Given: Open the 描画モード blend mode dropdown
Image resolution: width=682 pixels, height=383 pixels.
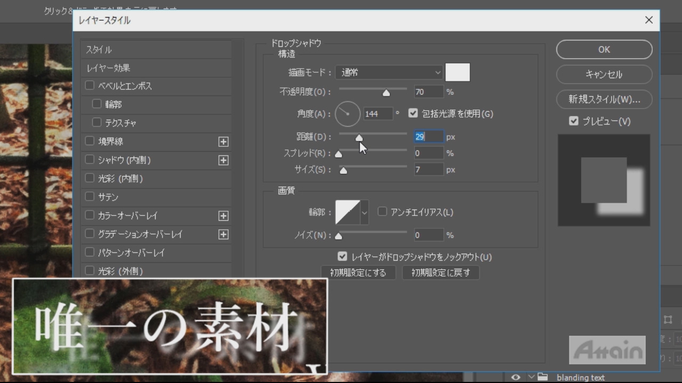Looking at the screenshot, I should click(389, 72).
